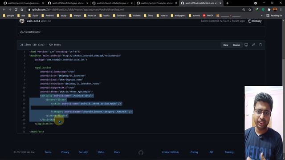The image size is (285, 160).
Task: Open the Chrome three-dot menu
Action: (x=281, y=10)
